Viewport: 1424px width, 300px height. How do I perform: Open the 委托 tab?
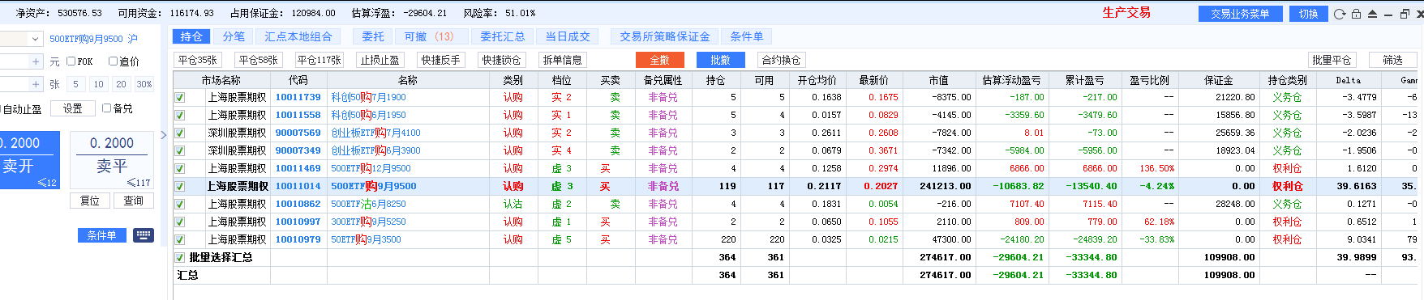click(x=373, y=36)
